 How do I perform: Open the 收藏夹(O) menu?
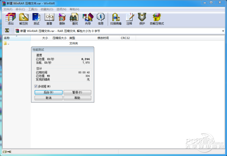[x=47, y=9]
